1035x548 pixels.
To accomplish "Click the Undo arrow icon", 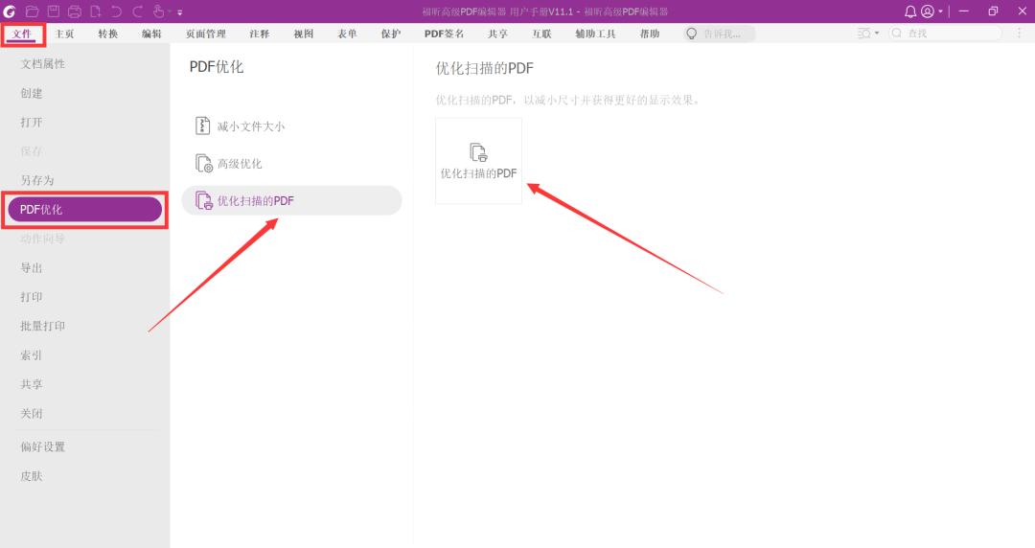I will pos(117,11).
